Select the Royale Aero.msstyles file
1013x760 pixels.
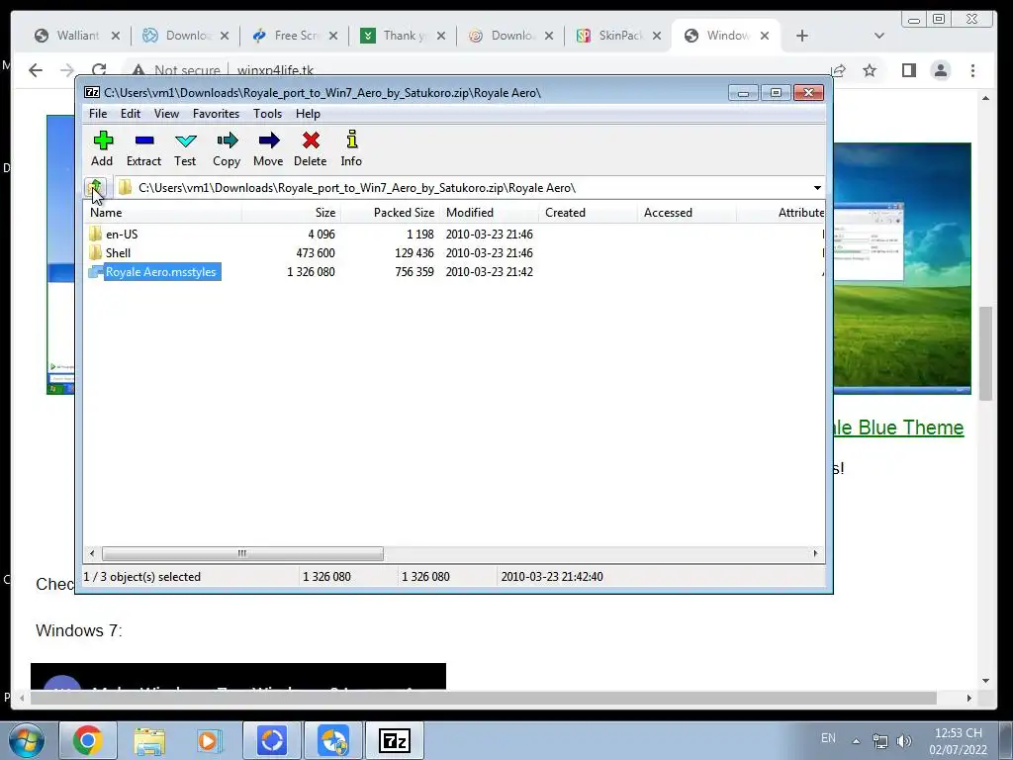click(x=155, y=271)
